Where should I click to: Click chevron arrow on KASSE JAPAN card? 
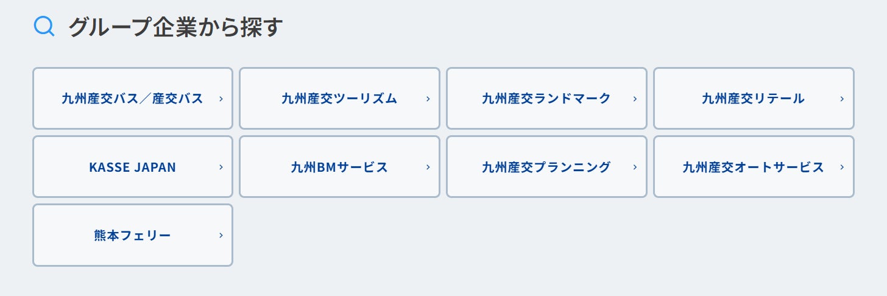click(221, 167)
